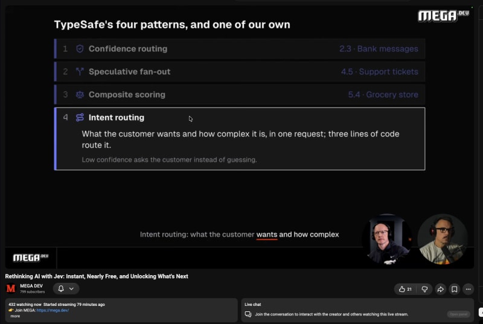This screenshot has width=483, height=324.
Task: Click 'Started streaming 79 minutes ago' text
Action: coord(74,305)
